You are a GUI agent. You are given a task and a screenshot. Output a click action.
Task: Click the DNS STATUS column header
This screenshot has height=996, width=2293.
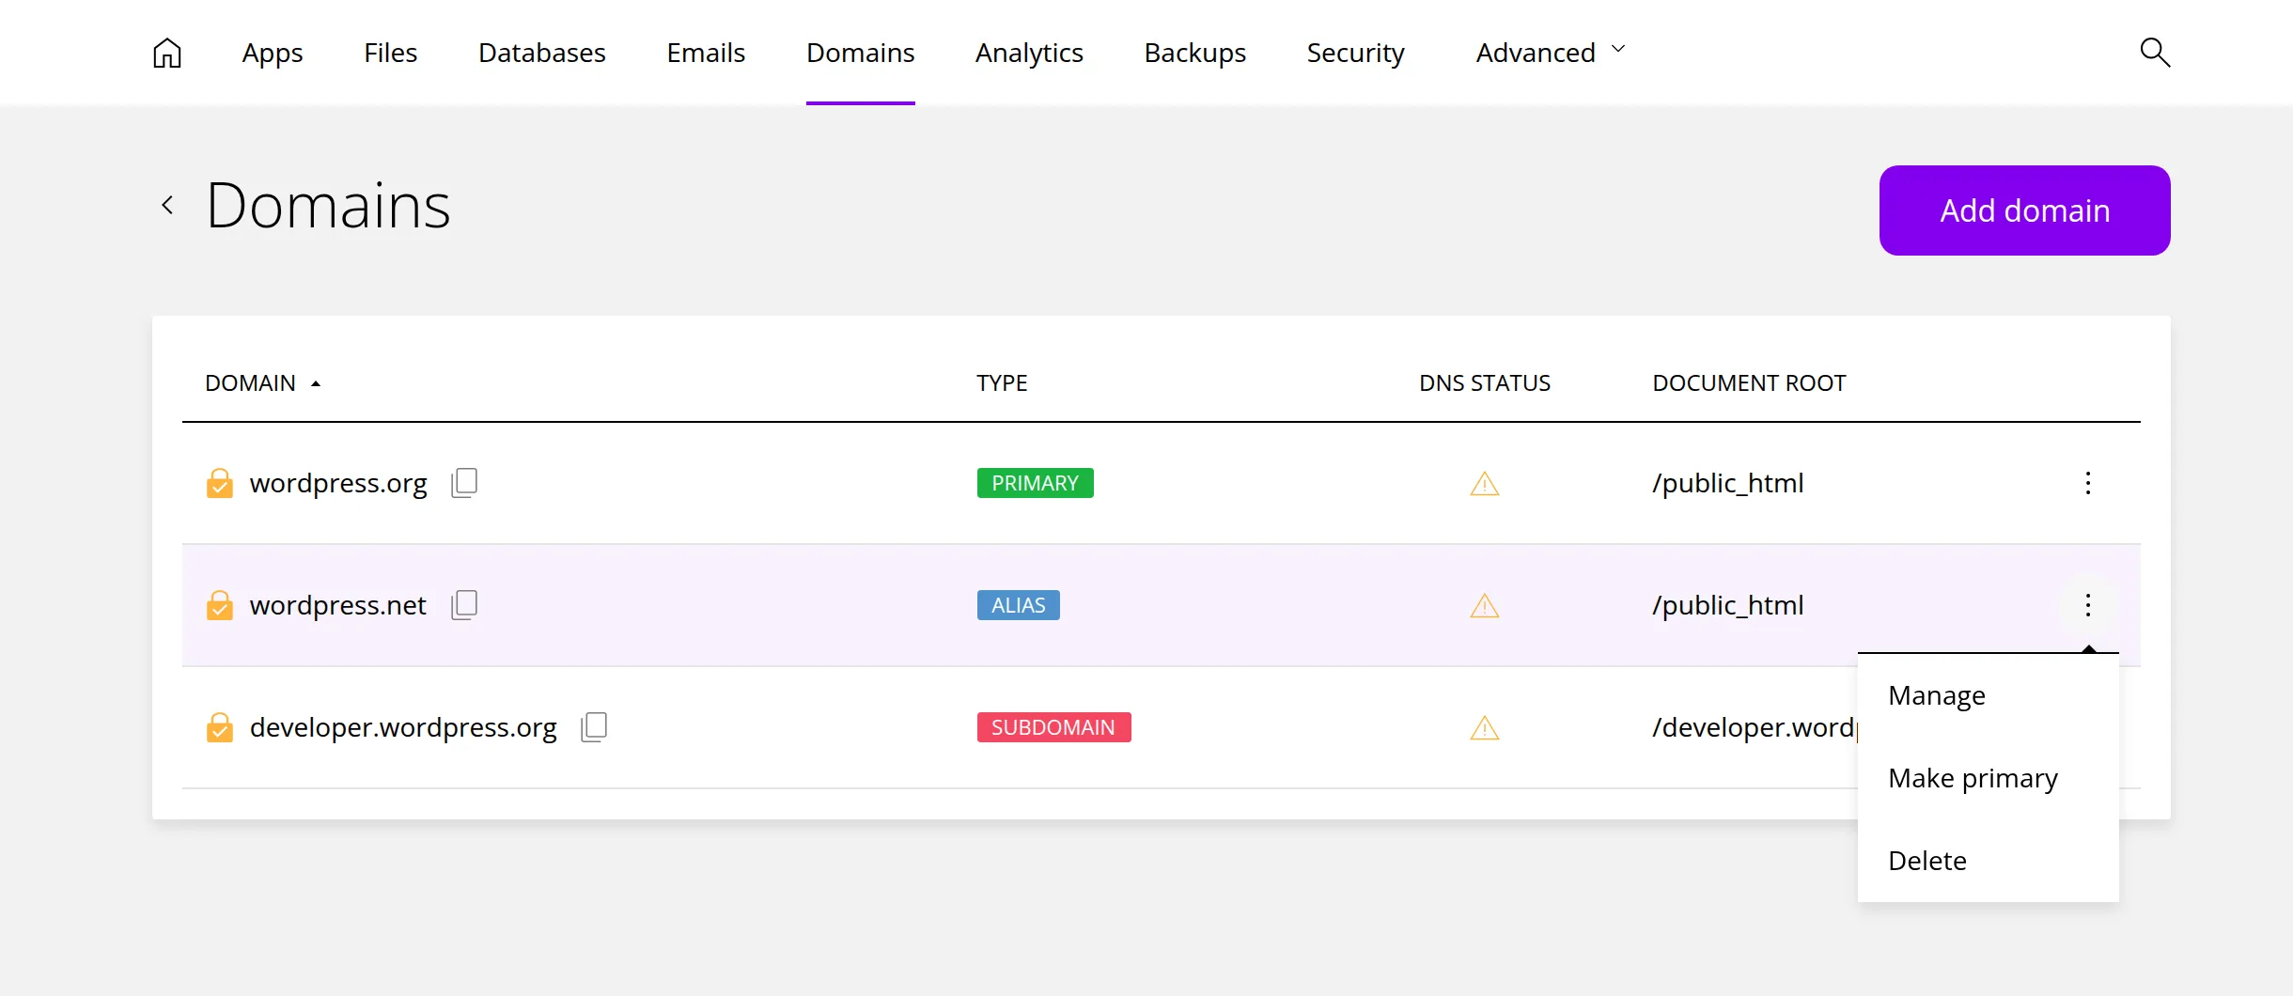1485,383
